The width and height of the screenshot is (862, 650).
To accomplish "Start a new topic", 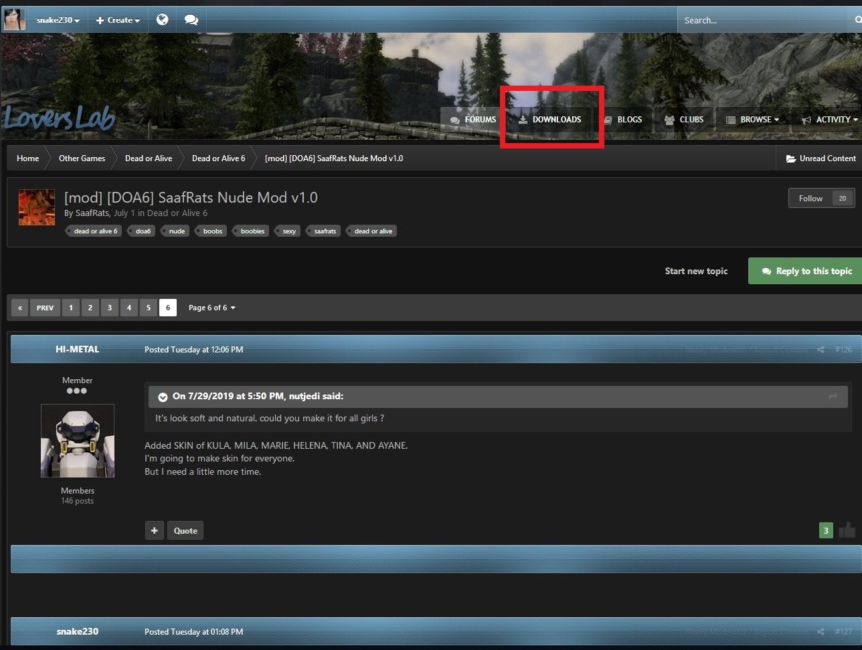I will [696, 271].
